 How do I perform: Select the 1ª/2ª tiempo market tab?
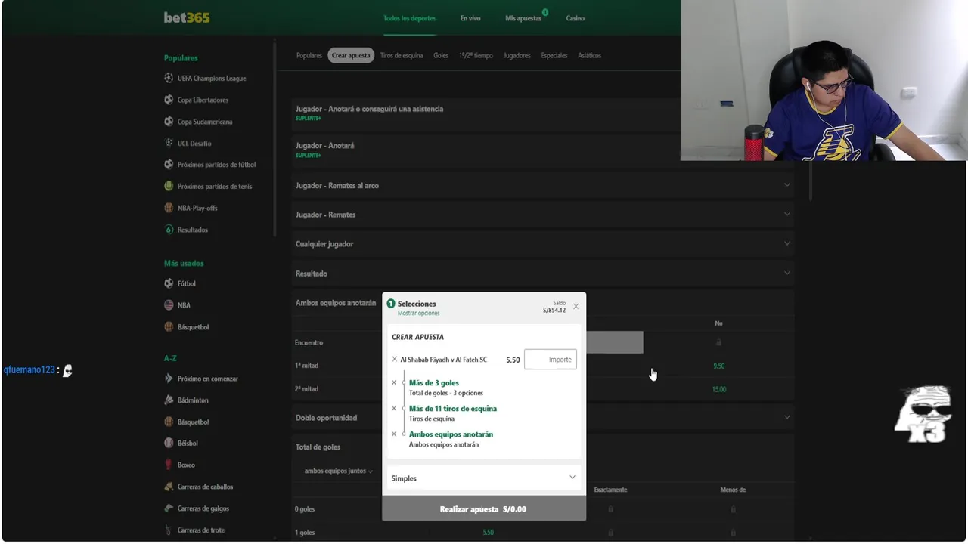coord(476,55)
